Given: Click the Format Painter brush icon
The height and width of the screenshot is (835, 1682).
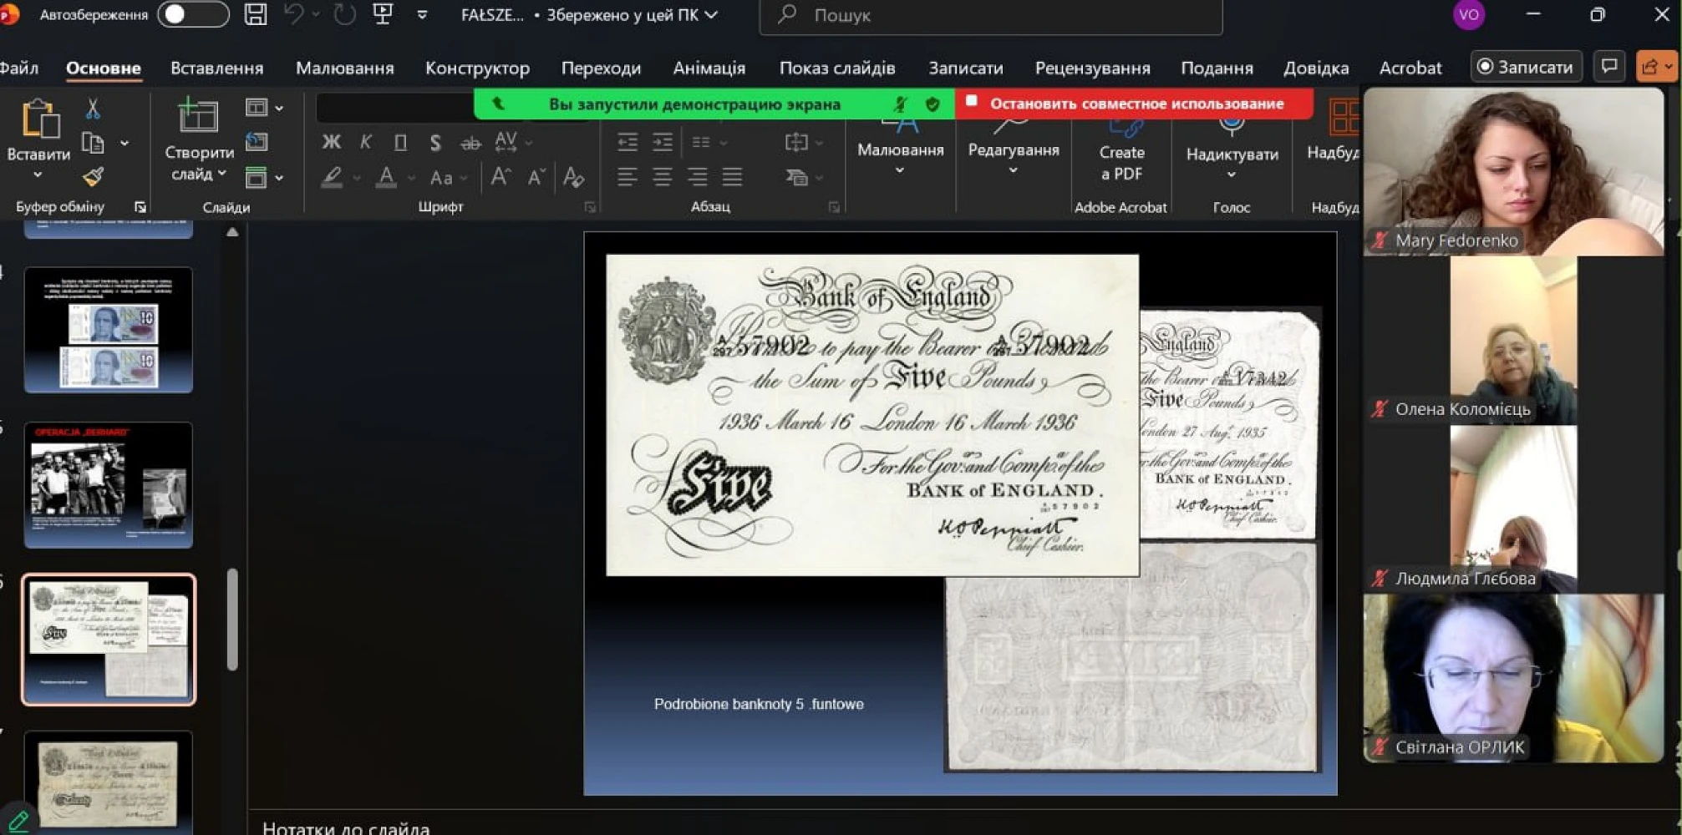Looking at the screenshot, I should click(93, 176).
